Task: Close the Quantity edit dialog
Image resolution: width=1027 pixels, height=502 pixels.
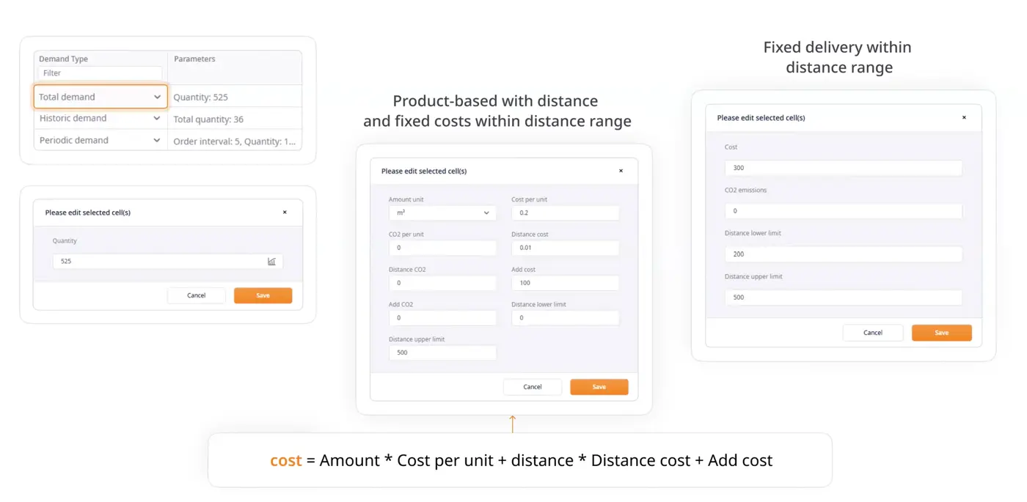Action: pyautogui.click(x=285, y=213)
